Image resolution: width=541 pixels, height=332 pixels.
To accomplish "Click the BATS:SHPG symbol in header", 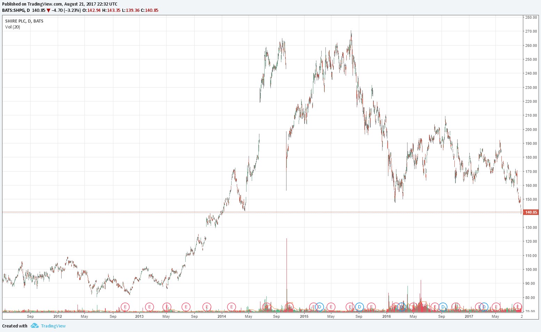I will point(13,10).
